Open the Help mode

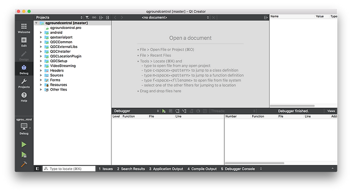24,97
